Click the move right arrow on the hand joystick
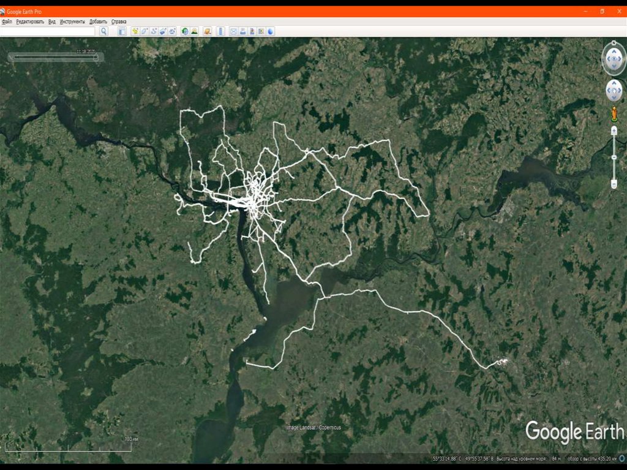 [x=620, y=90]
